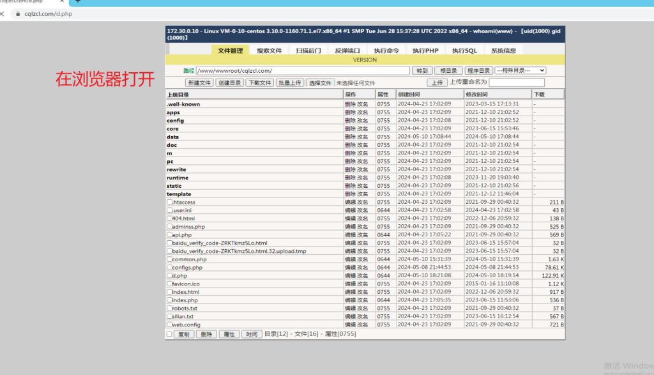Viewport: 654px width, 375px height.
Task: Click the 上传 button
Action: [436, 83]
